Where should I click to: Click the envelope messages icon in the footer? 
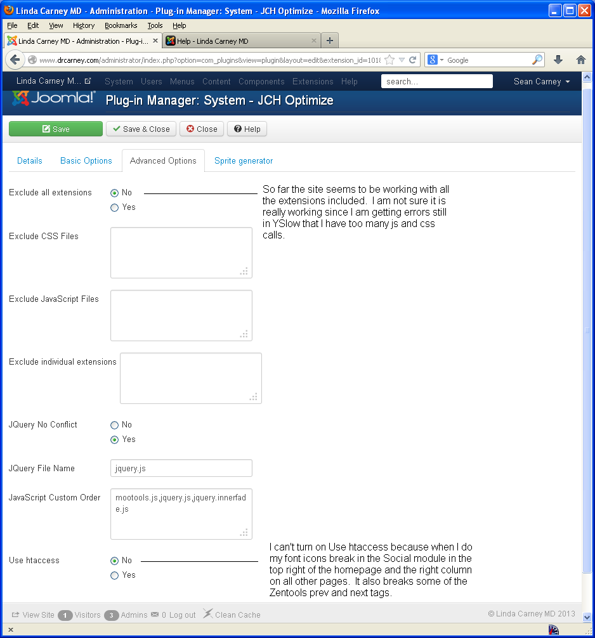click(155, 615)
